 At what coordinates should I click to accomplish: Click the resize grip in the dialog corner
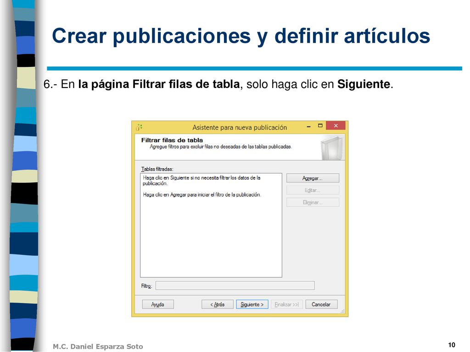342,311
